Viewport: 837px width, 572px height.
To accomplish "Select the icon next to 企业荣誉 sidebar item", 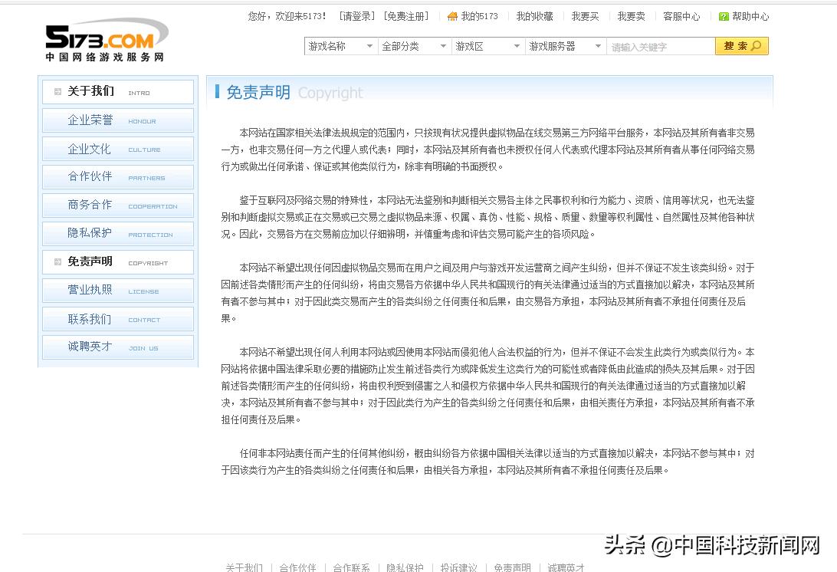I will point(57,120).
